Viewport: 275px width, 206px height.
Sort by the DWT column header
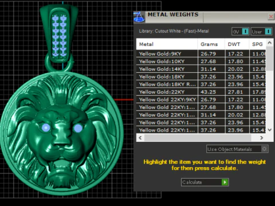237,44
